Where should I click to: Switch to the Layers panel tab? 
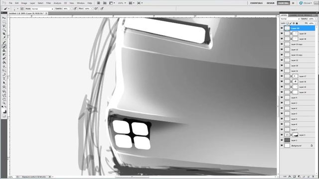(x=284, y=15)
